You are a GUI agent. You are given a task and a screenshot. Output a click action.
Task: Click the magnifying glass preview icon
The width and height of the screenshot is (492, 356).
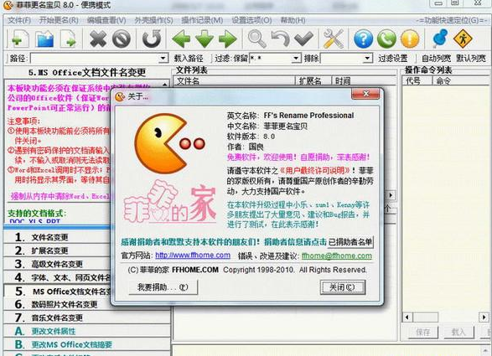pos(257,39)
